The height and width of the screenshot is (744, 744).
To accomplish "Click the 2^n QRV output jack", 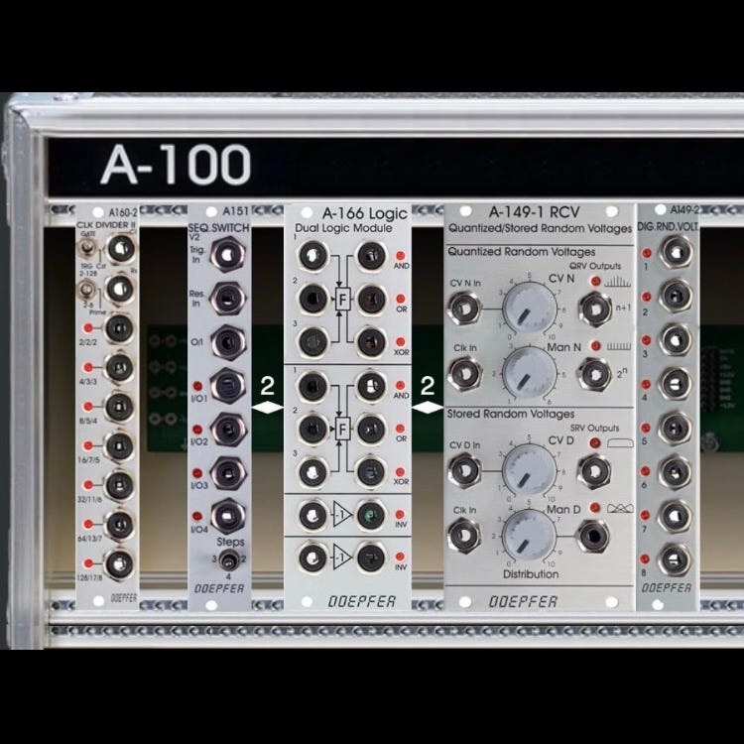I will click(595, 374).
